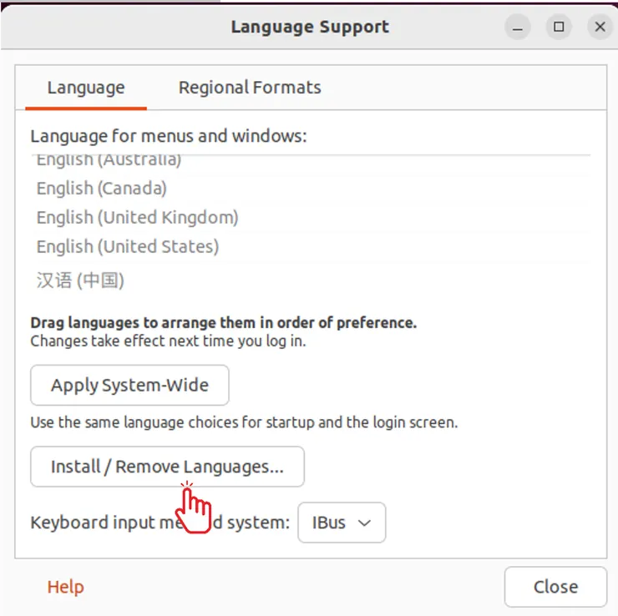Choose English (United Kingdom) from the list
This screenshot has height=616, width=618.
(138, 218)
